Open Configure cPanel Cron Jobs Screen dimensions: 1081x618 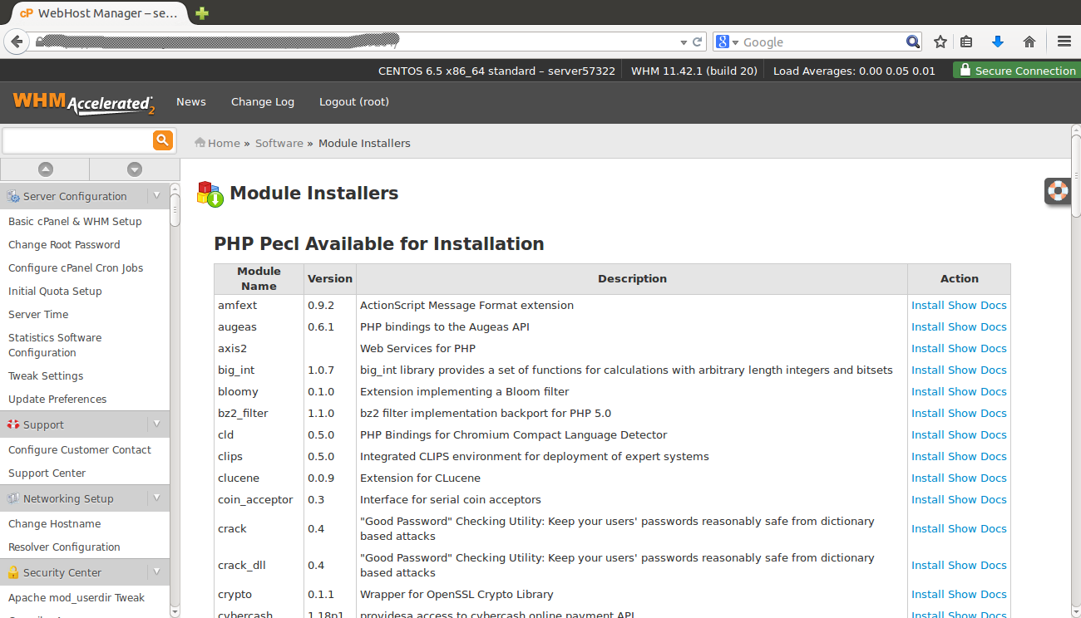76,267
